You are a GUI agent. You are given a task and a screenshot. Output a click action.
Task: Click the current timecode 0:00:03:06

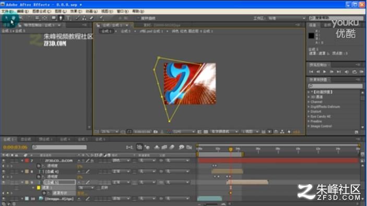tap(15, 147)
